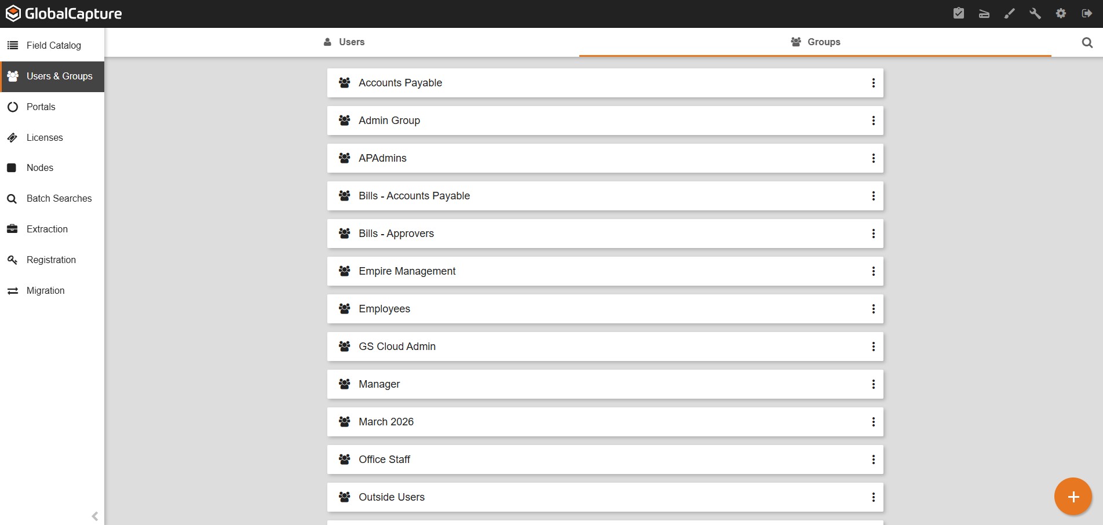Select the Admin Group name
1103x525 pixels.
click(x=389, y=121)
